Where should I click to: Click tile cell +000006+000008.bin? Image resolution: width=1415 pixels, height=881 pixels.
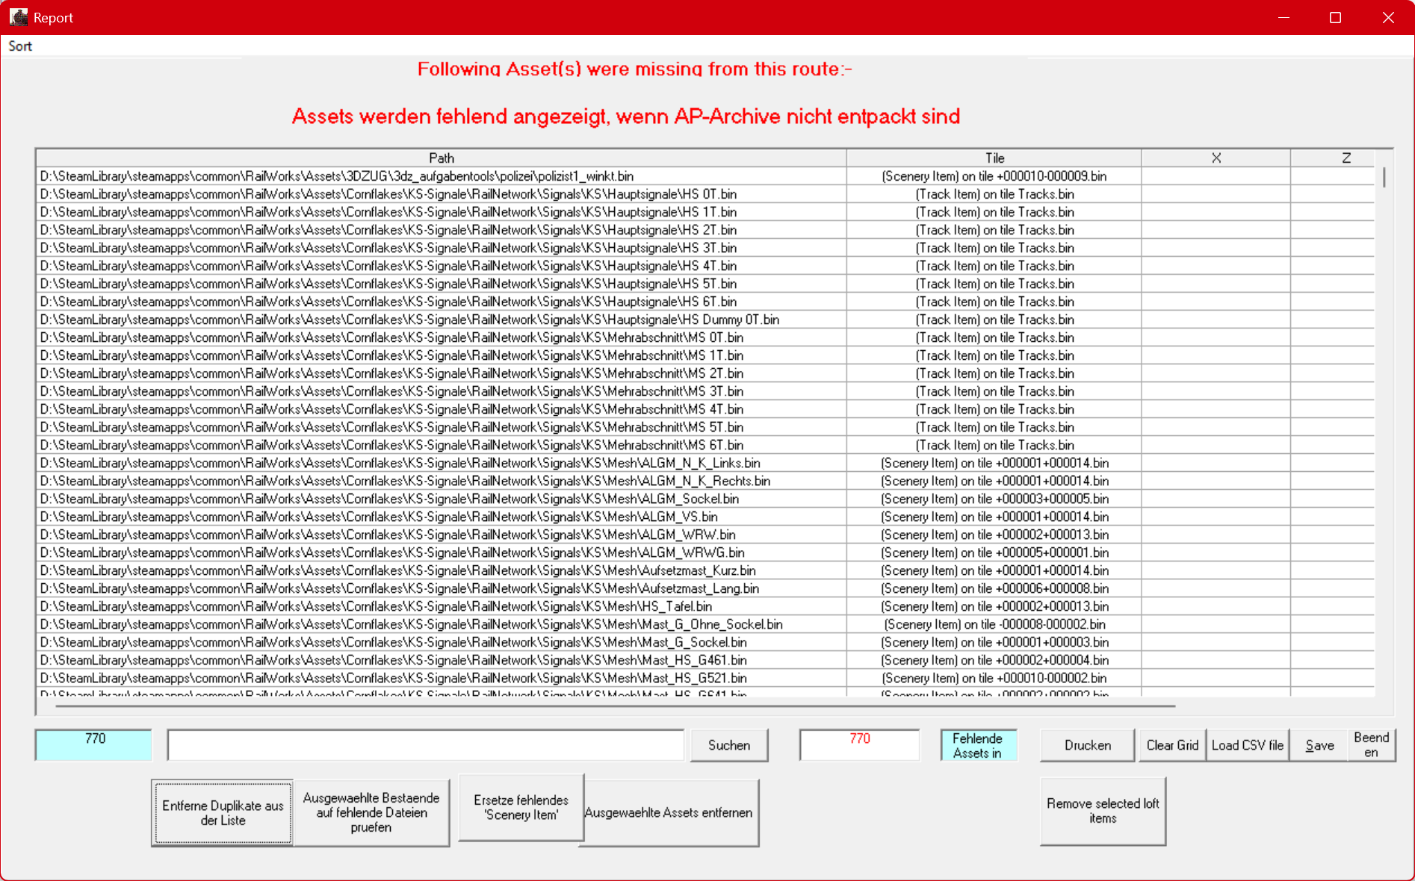pos(994,588)
